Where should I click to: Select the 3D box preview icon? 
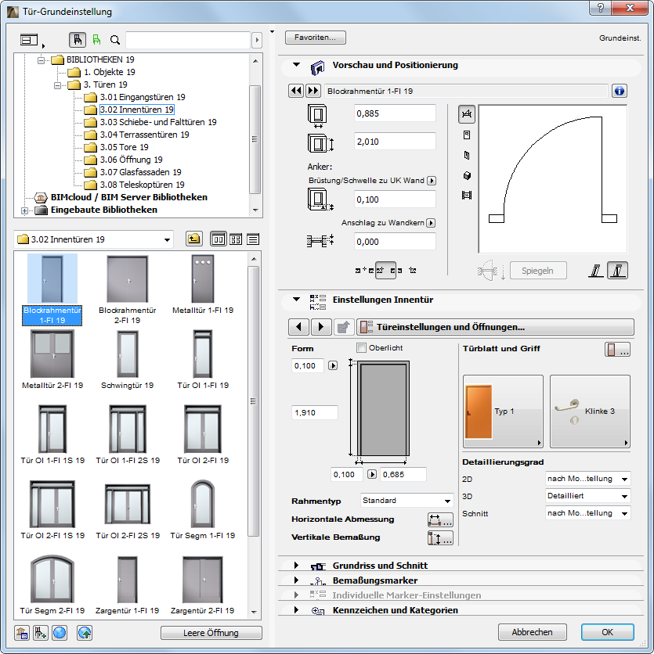coord(467,175)
